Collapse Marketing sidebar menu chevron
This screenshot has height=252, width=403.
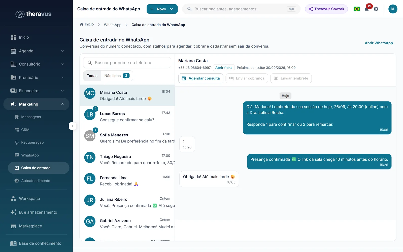point(62,104)
